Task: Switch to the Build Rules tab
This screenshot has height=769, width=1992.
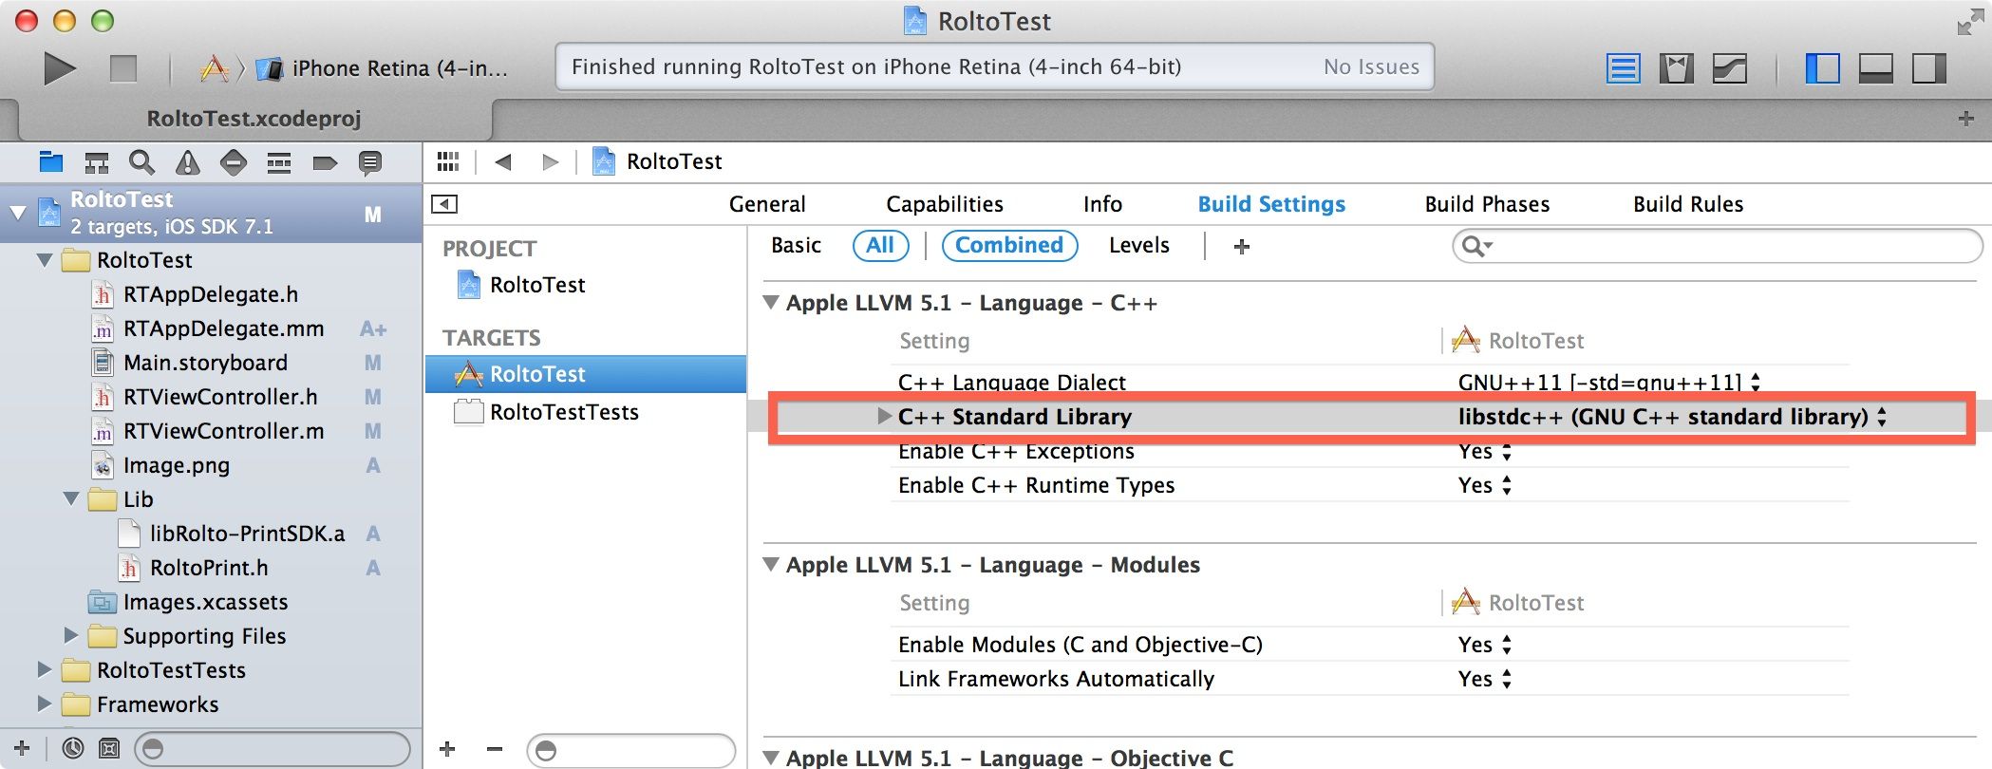Action: (1688, 204)
